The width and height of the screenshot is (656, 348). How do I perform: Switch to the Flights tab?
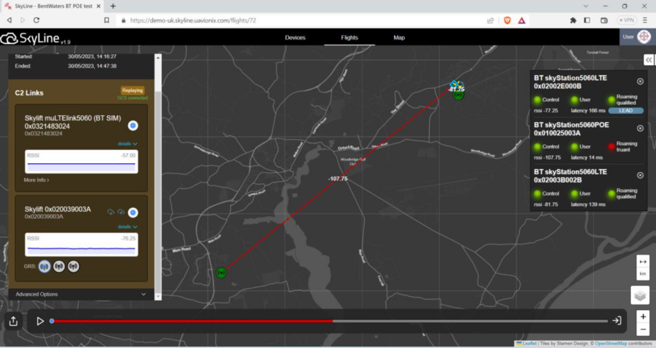tap(349, 38)
